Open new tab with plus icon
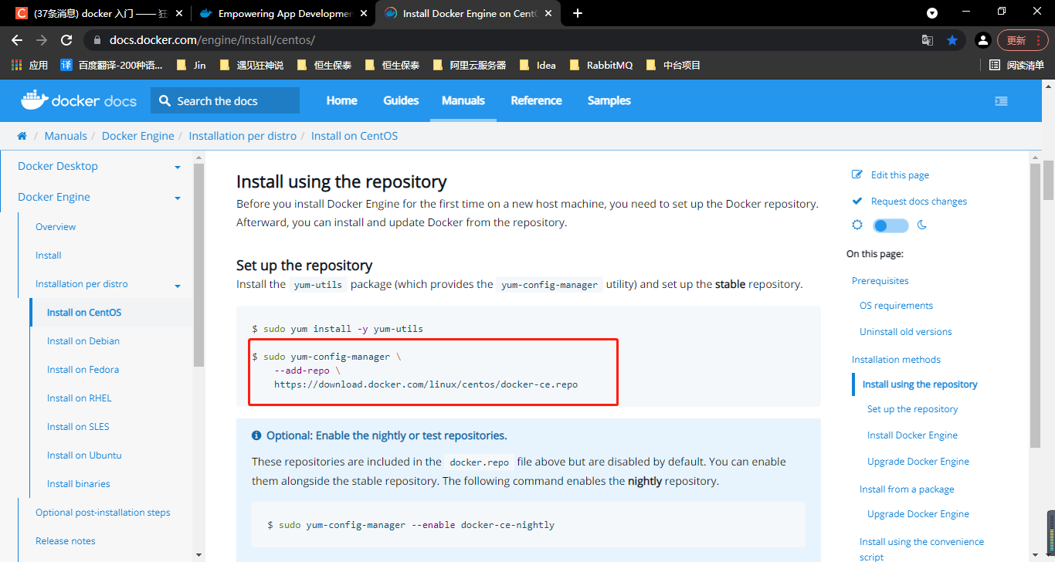The width and height of the screenshot is (1055, 562). 578,13
